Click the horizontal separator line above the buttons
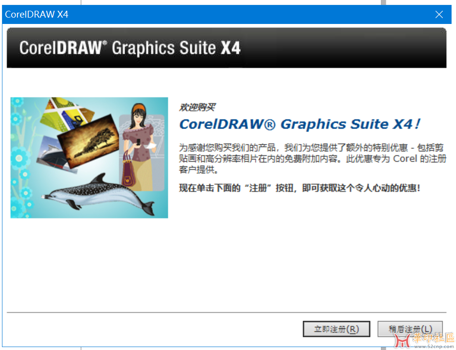Image resolution: width=456 pixels, height=350 pixels. [226, 312]
